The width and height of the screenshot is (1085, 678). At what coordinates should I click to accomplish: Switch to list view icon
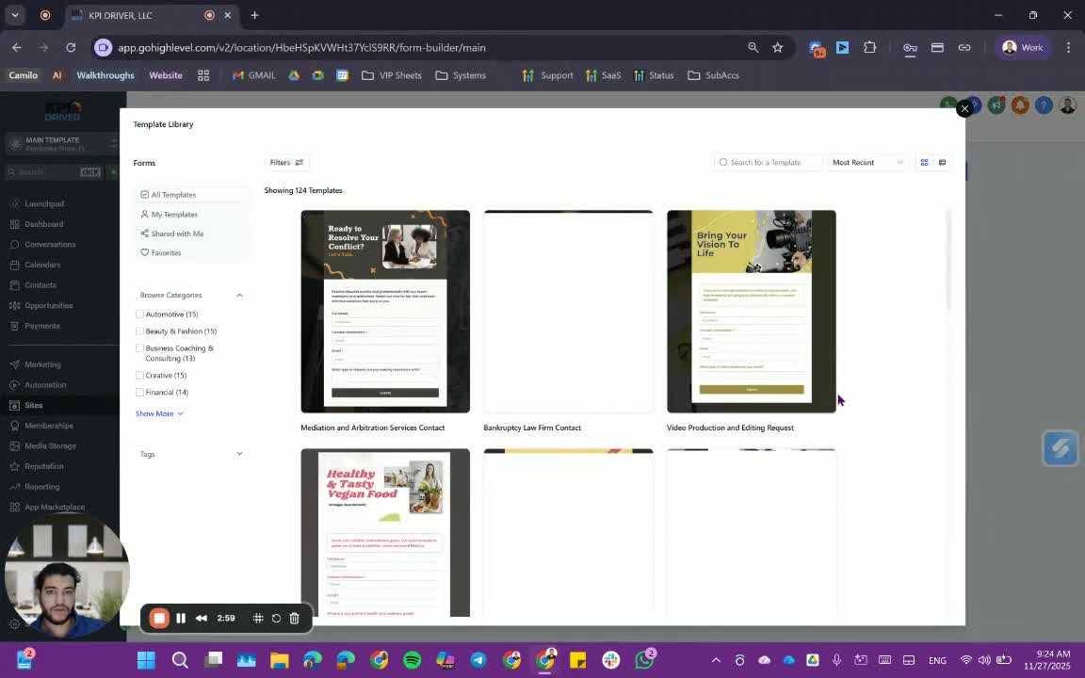942,163
